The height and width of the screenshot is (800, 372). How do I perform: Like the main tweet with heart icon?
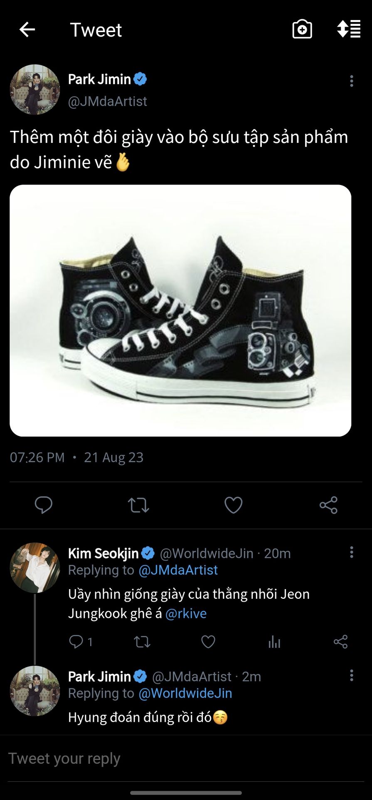point(233,505)
